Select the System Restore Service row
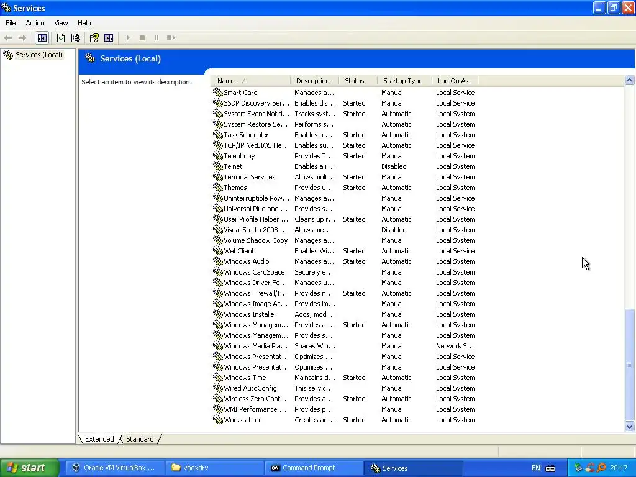The image size is (636, 477). point(344,124)
